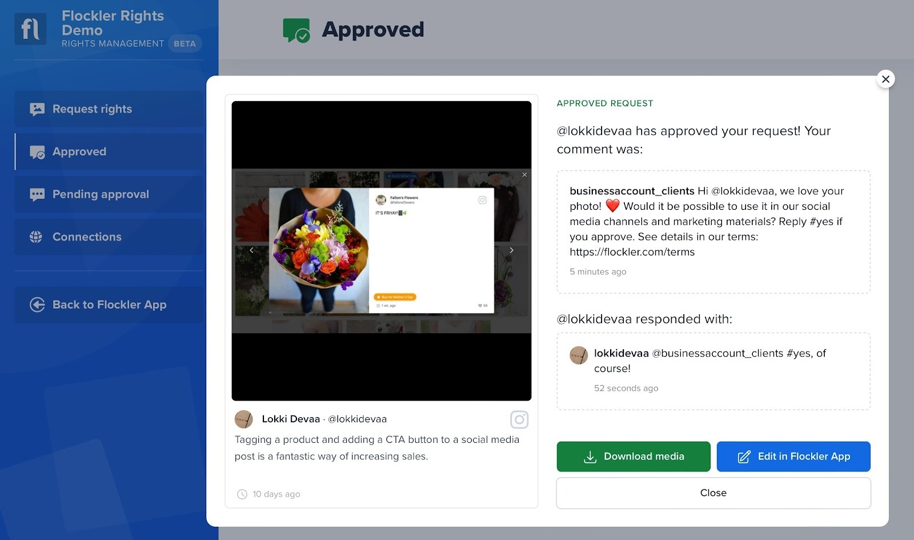Click the green Approved header icon
This screenshot has height=540, width=914.
tap(296, 30)
